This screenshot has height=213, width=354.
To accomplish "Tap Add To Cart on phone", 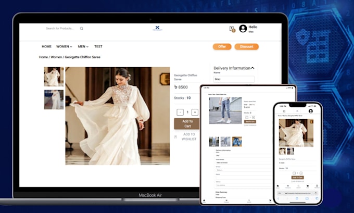I will (x=298, y=178).
